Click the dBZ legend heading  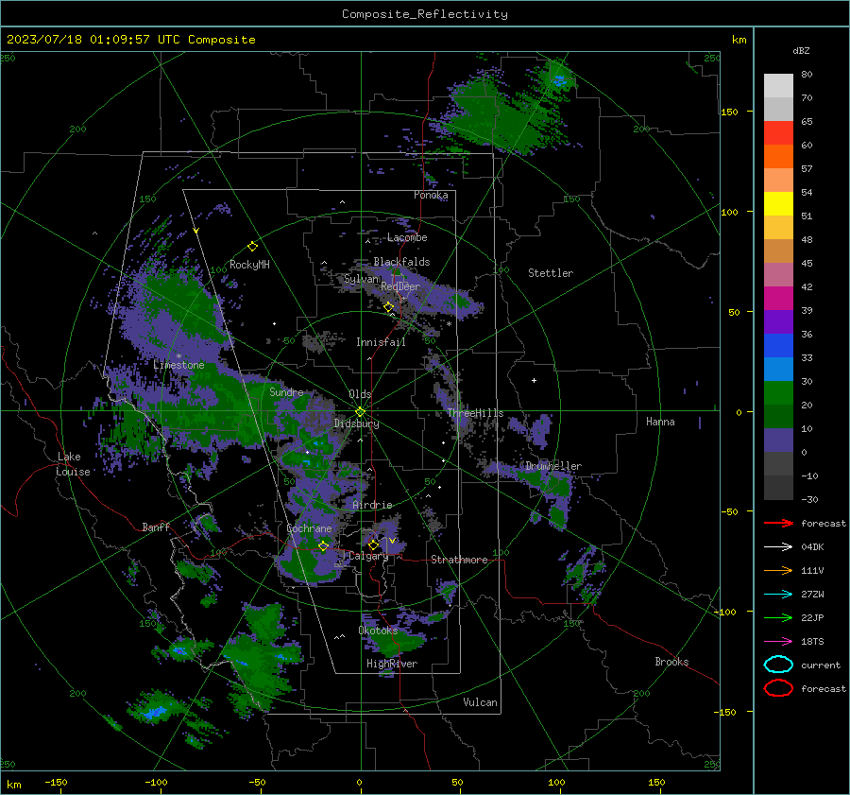pos(801,50)
